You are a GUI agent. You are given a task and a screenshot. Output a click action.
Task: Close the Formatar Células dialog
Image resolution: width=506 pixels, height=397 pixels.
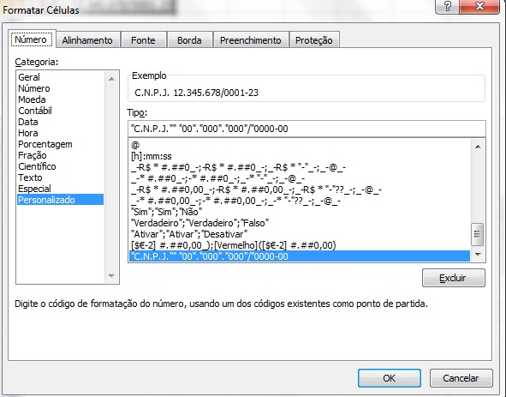click(479, 7)
